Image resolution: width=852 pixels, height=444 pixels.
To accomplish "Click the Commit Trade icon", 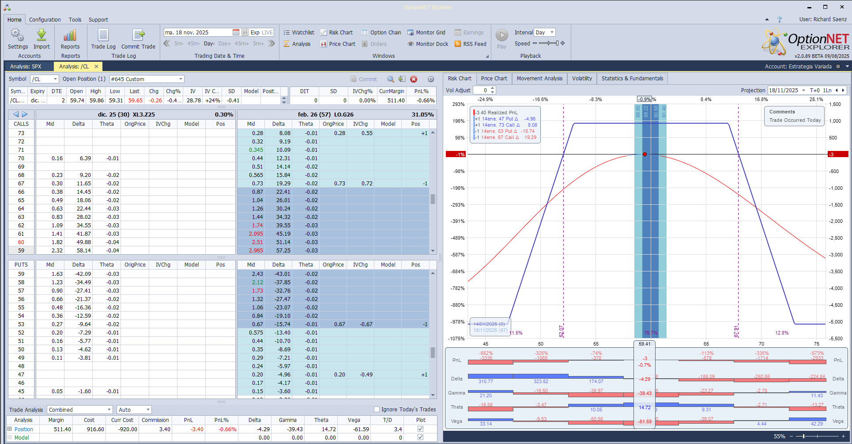I will pos(139,35).
